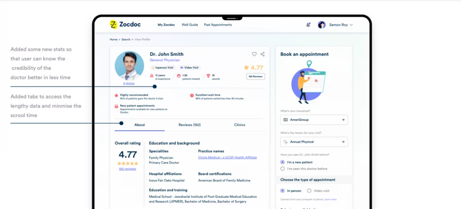The height and width of the screenshot is (209, 461).
Task: Select I'm a new patient
Action: (x=283, y=162)
